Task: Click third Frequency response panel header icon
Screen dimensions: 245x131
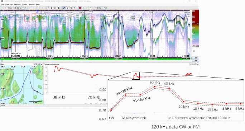Action: (x=196, y=64)
